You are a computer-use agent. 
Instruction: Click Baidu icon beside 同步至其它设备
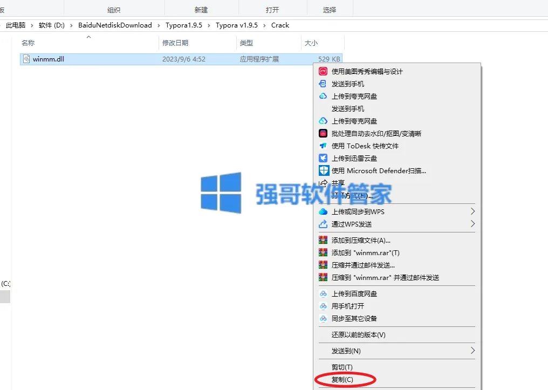[x=323, y=318]
